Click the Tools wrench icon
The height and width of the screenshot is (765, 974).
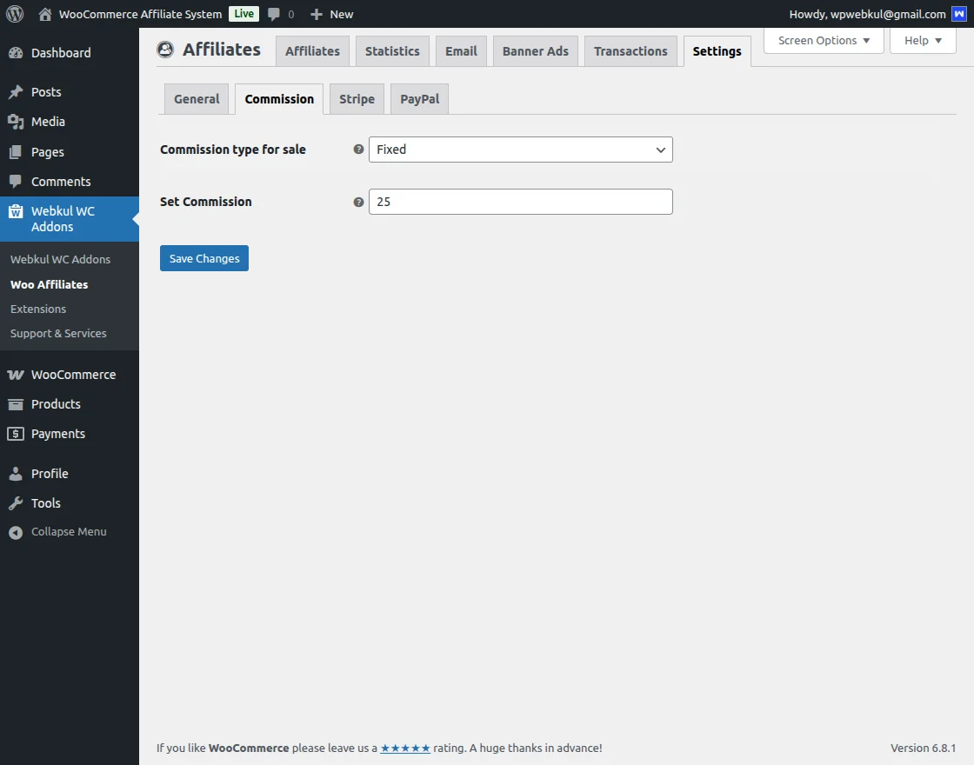[x=16, y=503]
